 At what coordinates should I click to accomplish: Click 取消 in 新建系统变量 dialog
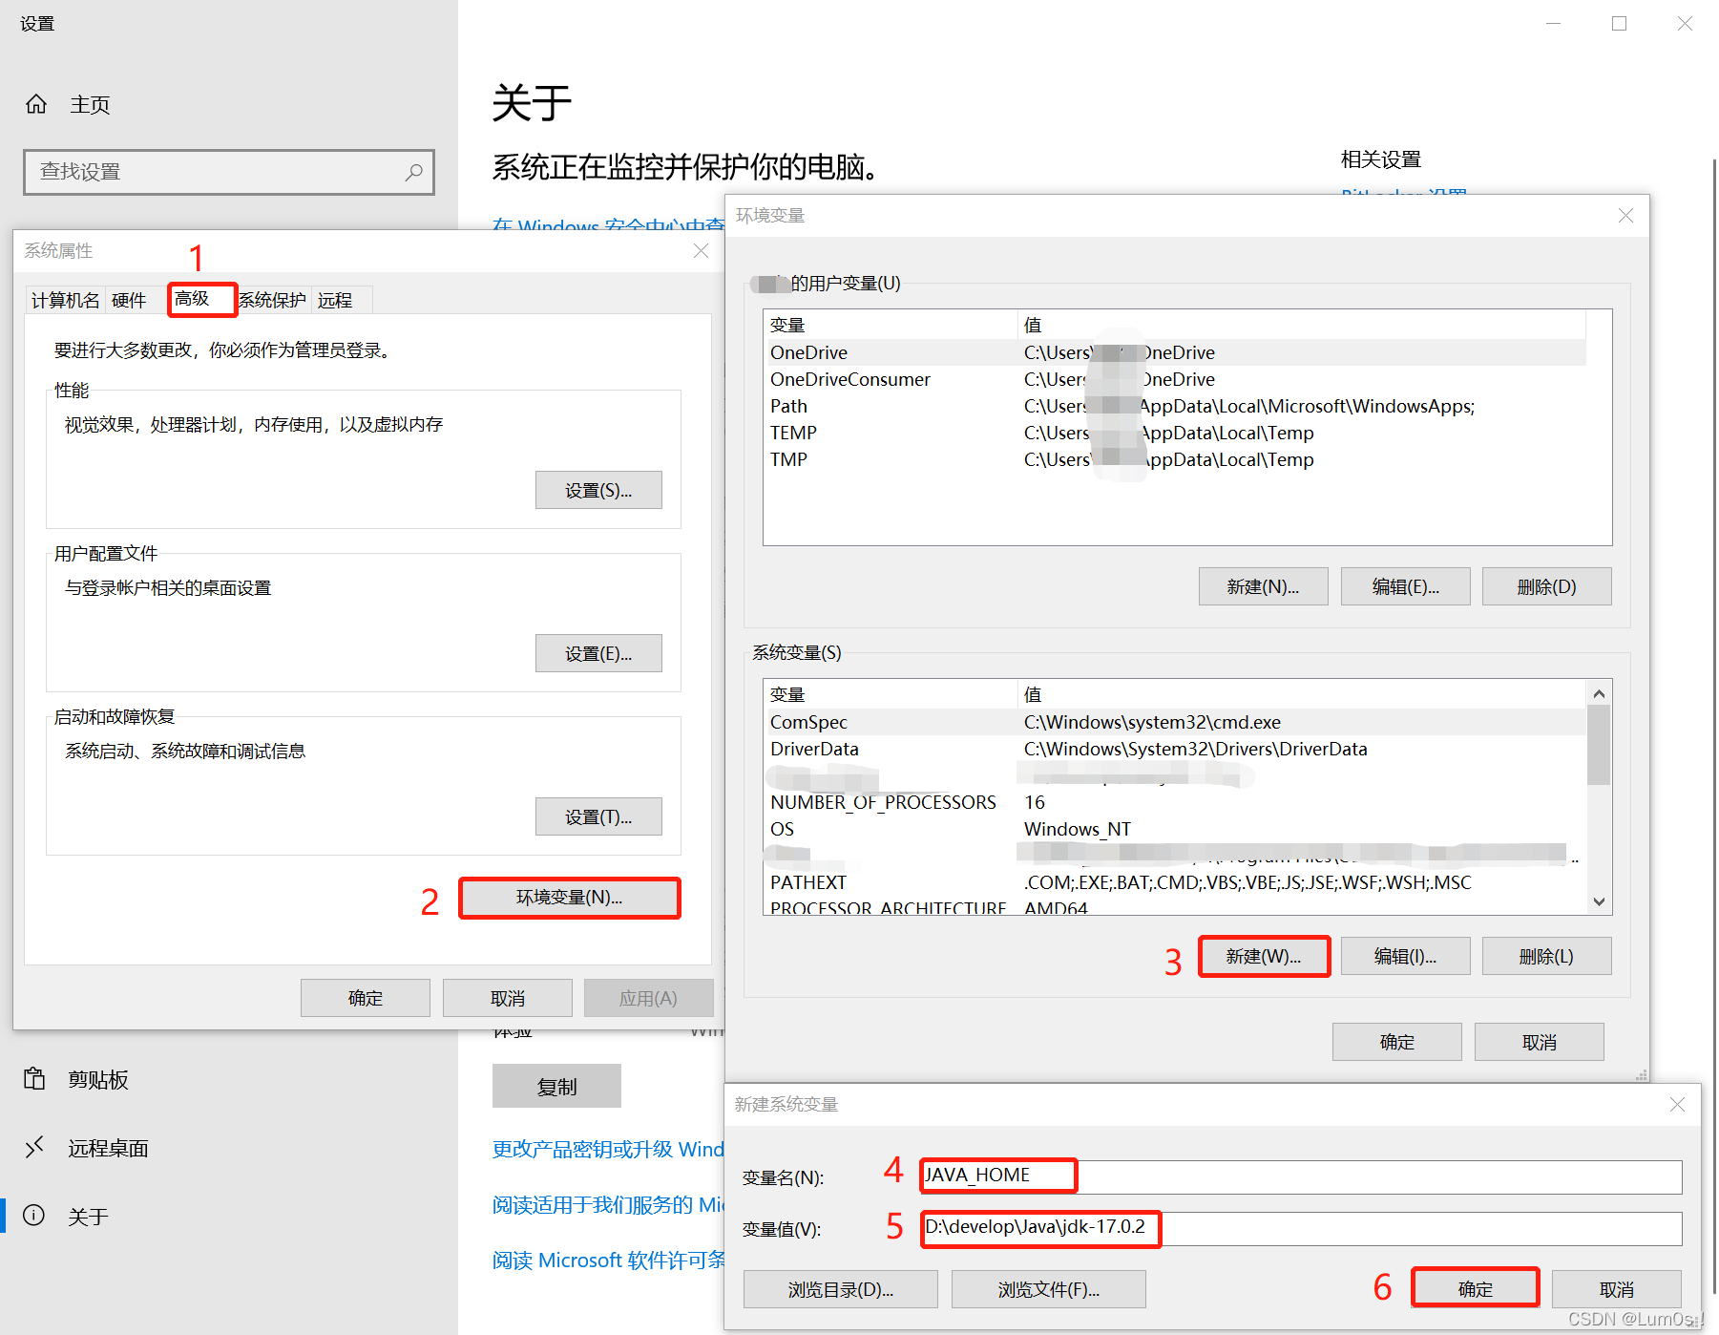pos(1617,1289)
